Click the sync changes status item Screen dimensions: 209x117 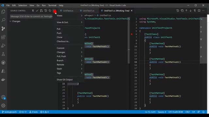23,112
